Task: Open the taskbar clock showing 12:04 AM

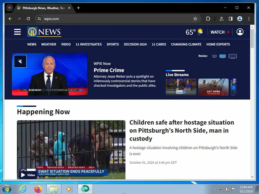Action: point(246,189)
